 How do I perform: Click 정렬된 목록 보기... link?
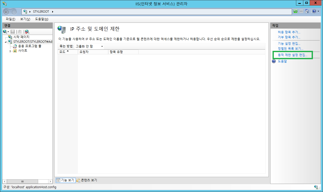point(290,49)
